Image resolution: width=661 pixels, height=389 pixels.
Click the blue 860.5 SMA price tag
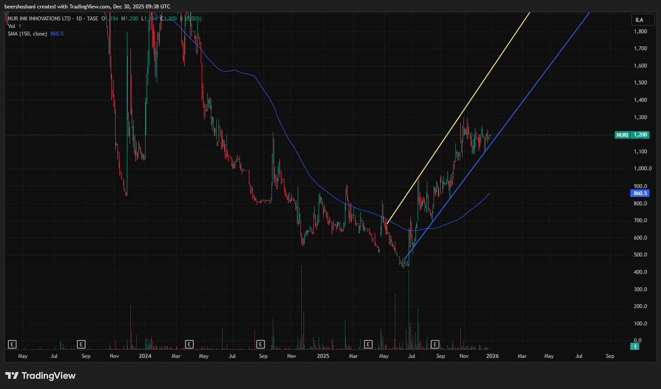point(639,194)
